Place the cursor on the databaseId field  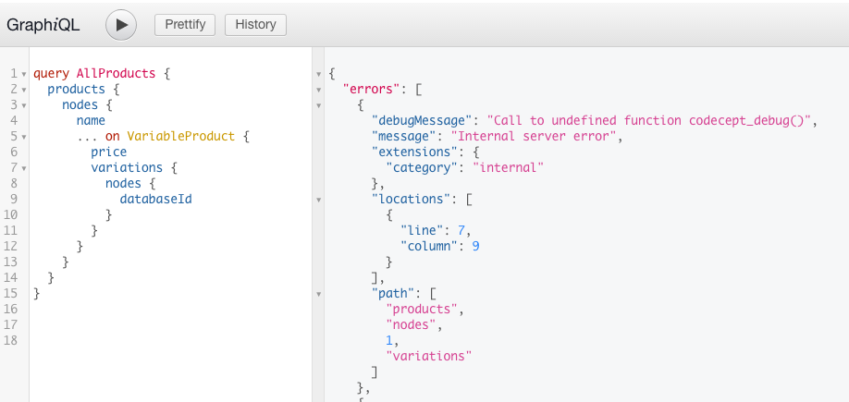point(156,199)
